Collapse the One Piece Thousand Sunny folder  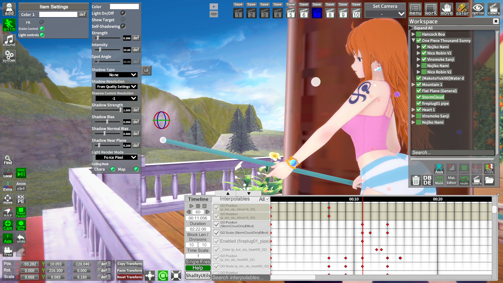tap(413, 40)
